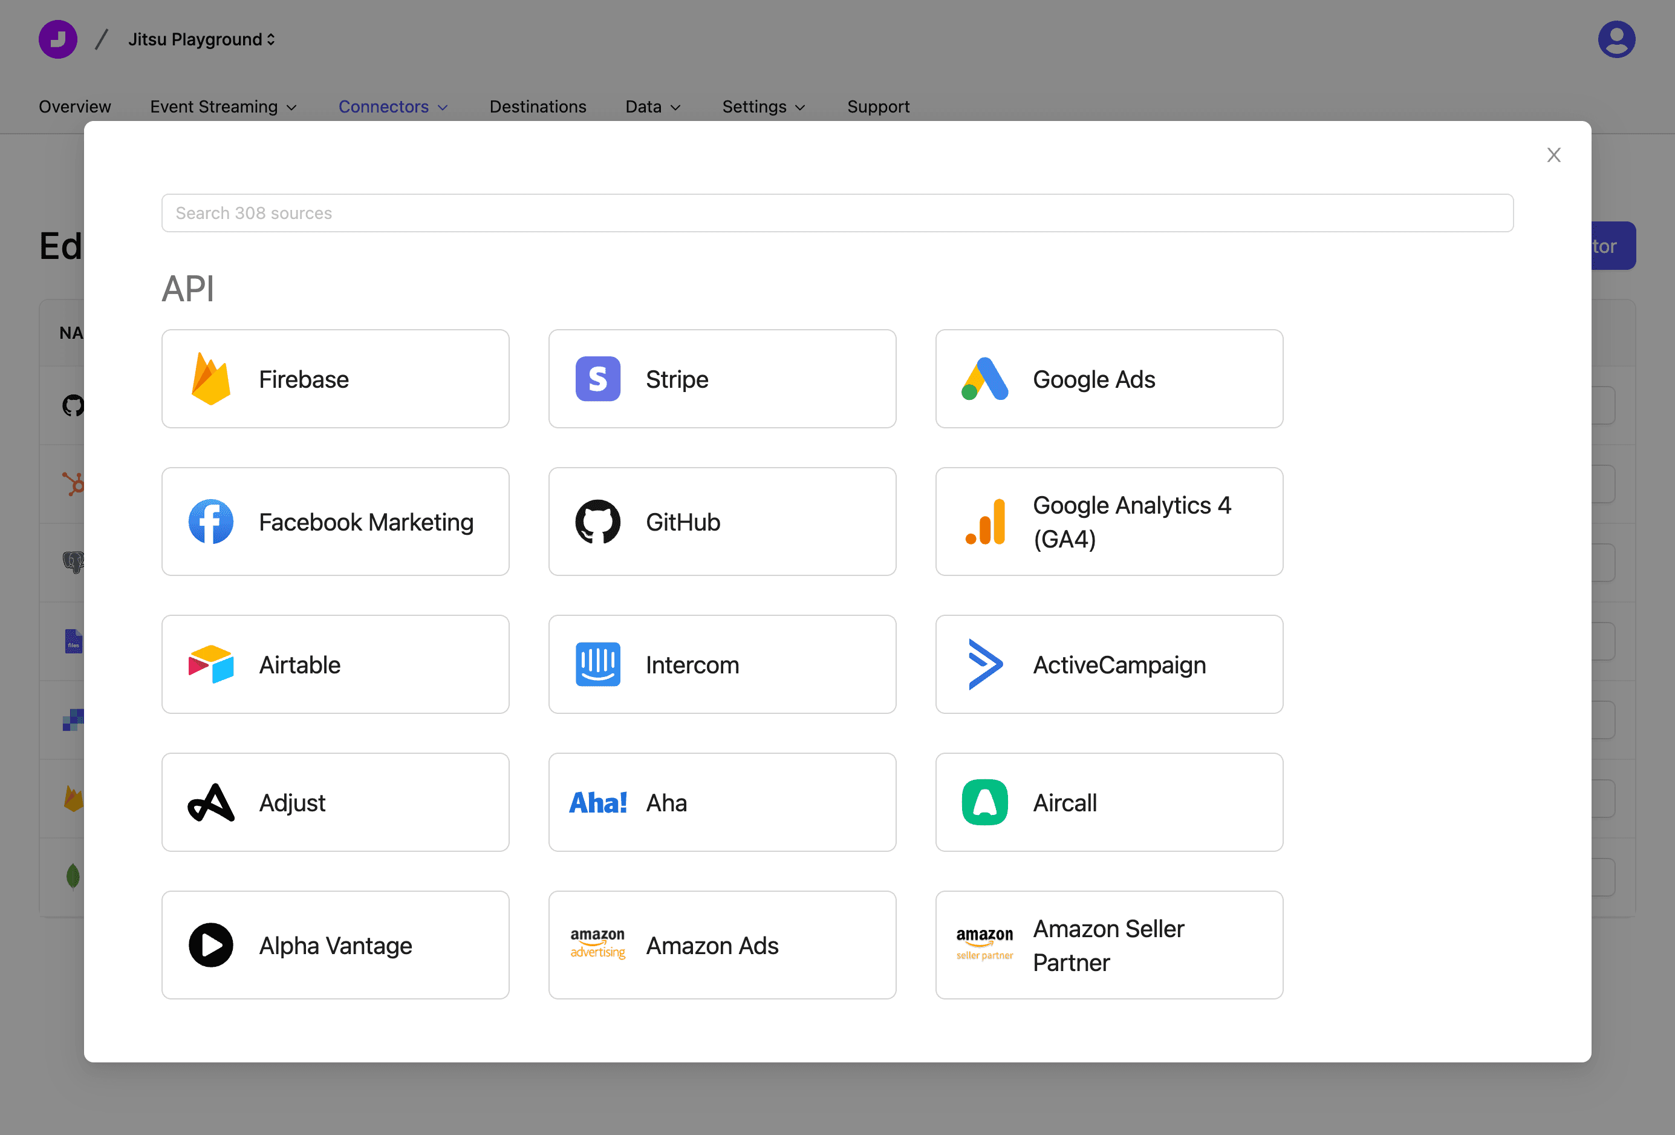The image size is (1675, 1135).
Task: Select the Airtable logo icon
Action: tap(210, 664)
